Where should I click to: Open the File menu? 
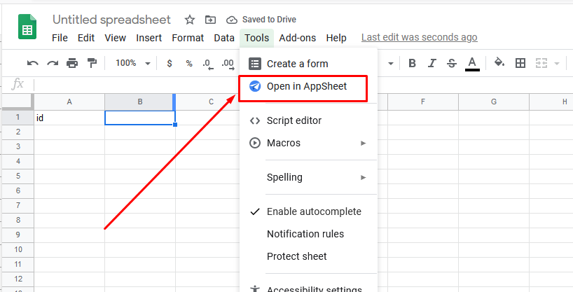click(x=60, y=38)
